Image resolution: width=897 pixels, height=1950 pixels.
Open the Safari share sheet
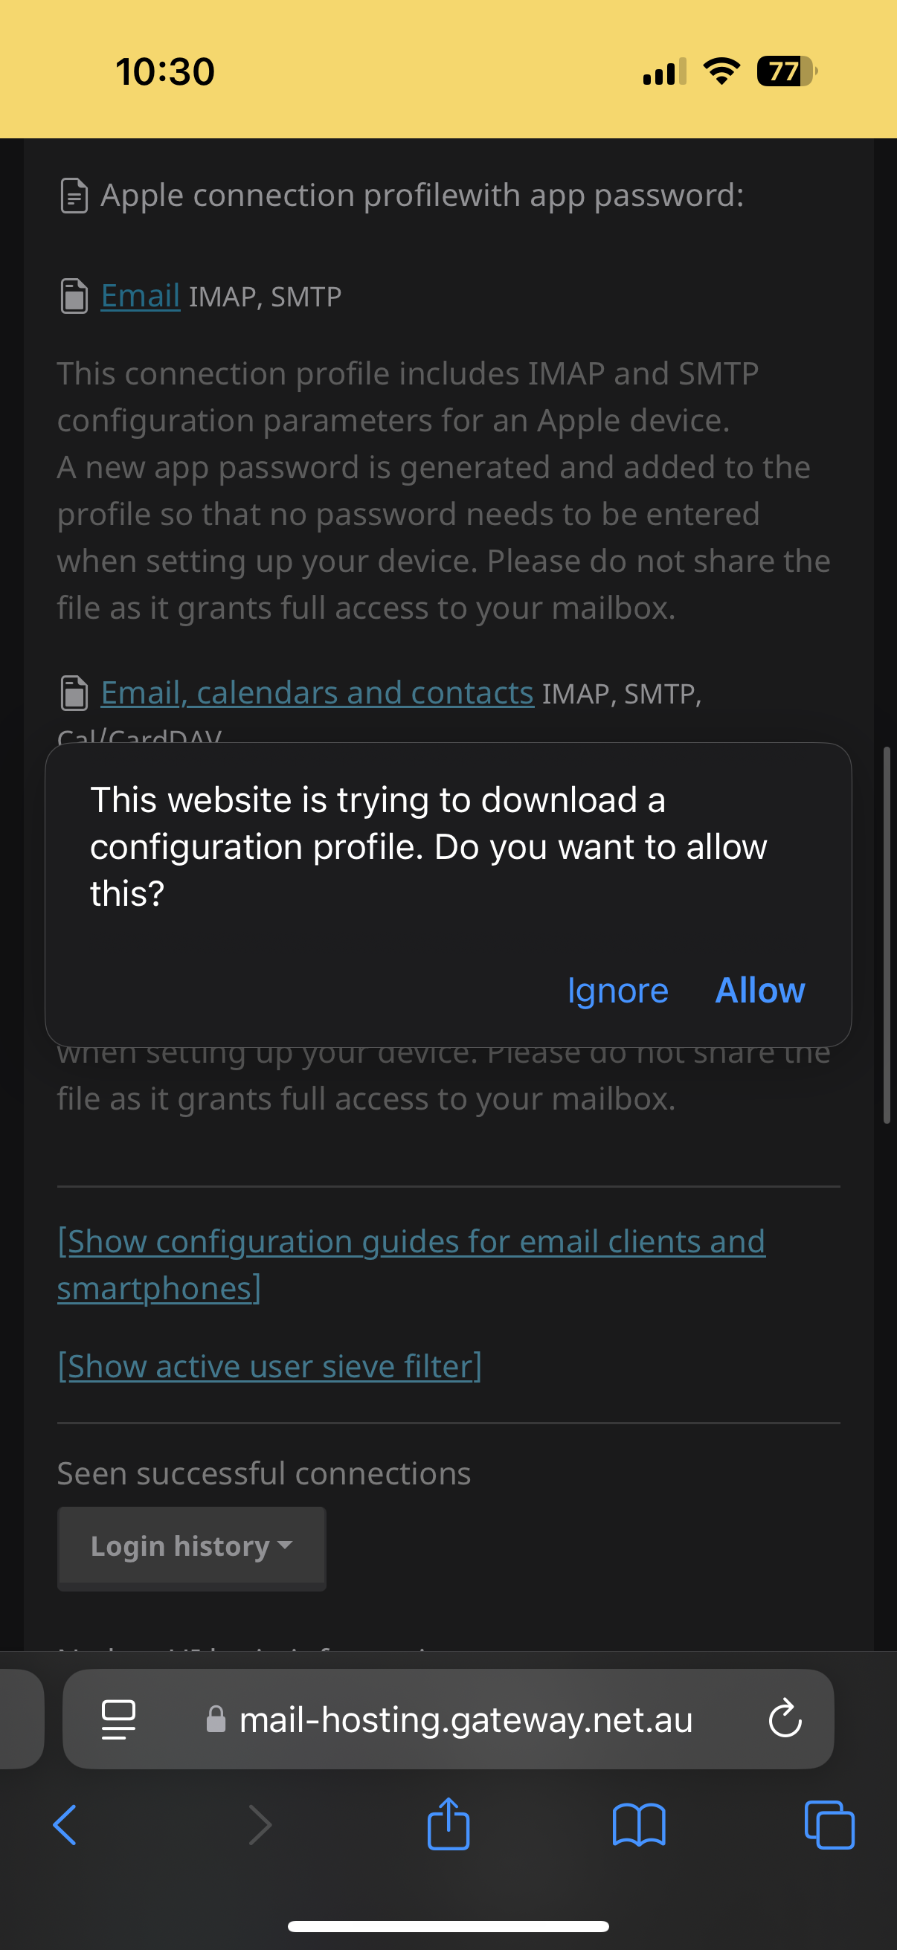pos(448,1824)
